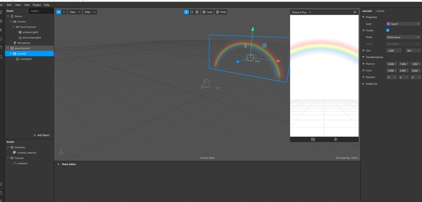Click the simulator rotate device icon
The width and height of the screenshot is (422, 202).
(x=336, y=139)
